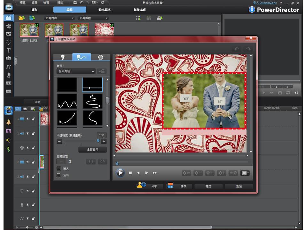Click the preferences gear icon in title bar

click(103, 2)
